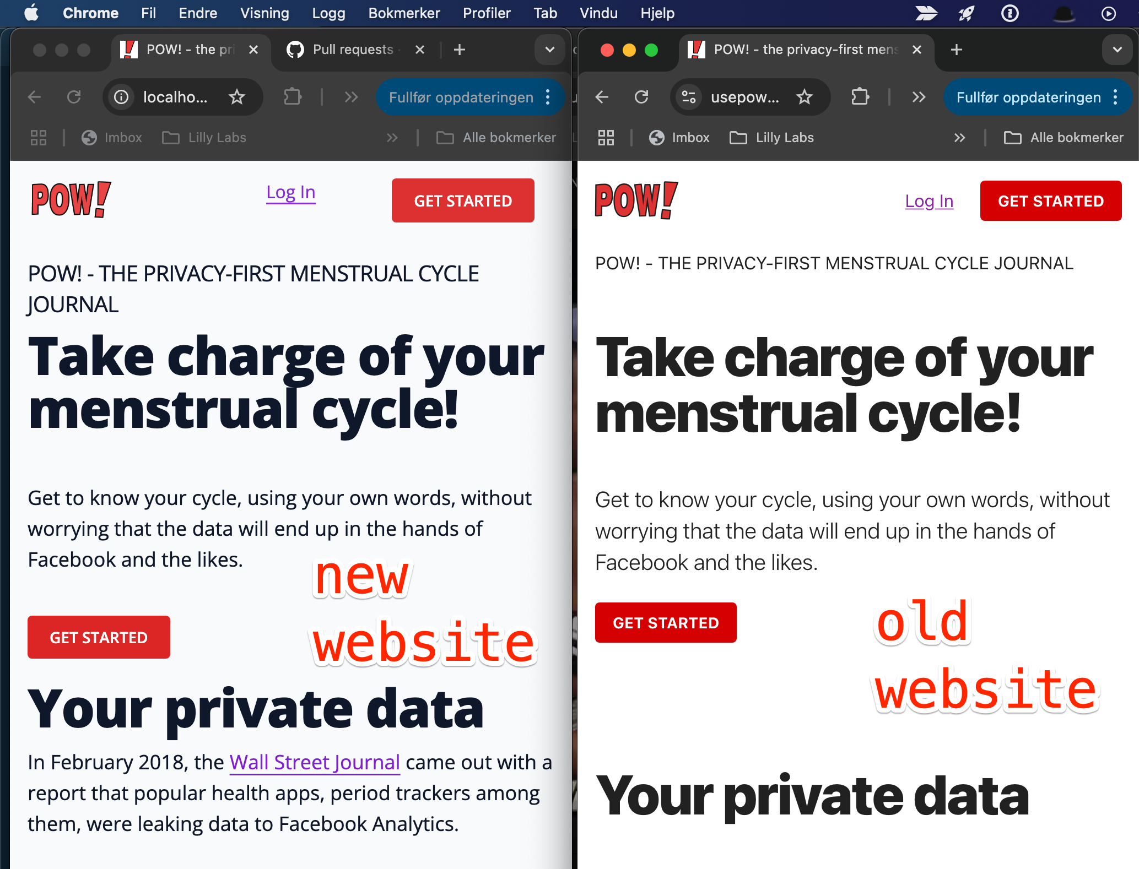Click Log In on the old website

(929, 201)
